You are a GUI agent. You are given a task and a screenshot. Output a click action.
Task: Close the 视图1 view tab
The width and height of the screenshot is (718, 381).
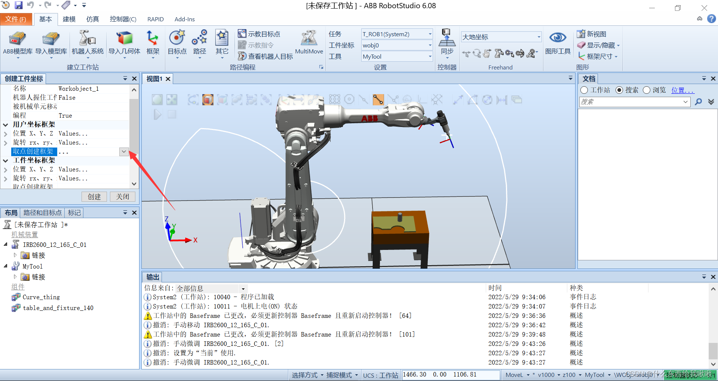tap(168, 79)
